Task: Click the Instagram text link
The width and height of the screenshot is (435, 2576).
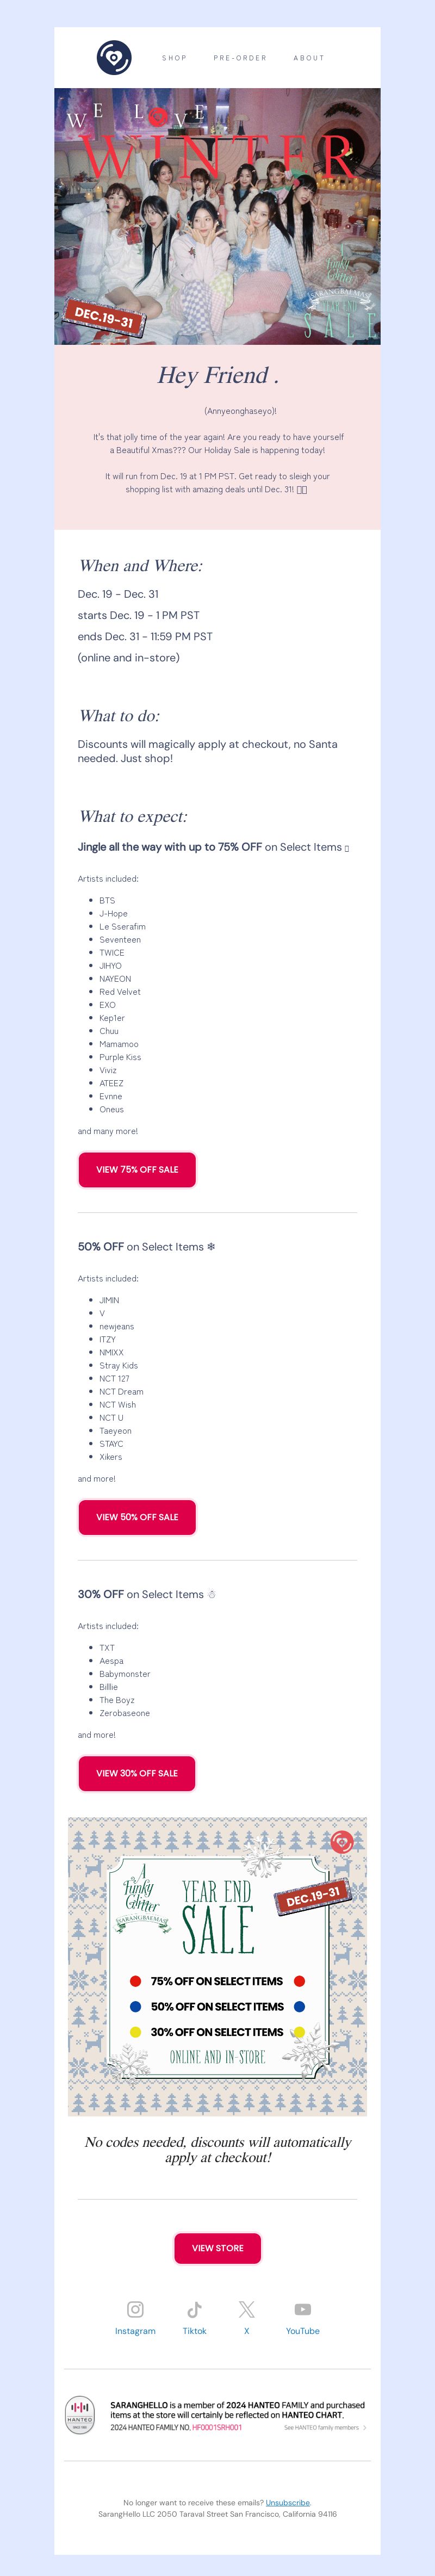Action: [135, 2331]
